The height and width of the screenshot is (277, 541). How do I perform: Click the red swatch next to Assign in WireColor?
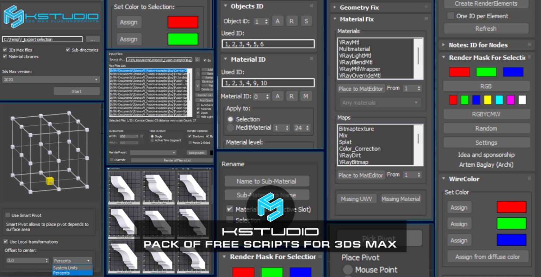(511, 207)
